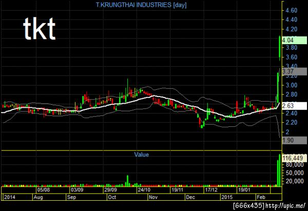This screenshot has width=308, height=211.
Task: Click the 2.40 price axis label
Action: click(x=292, y=113)
